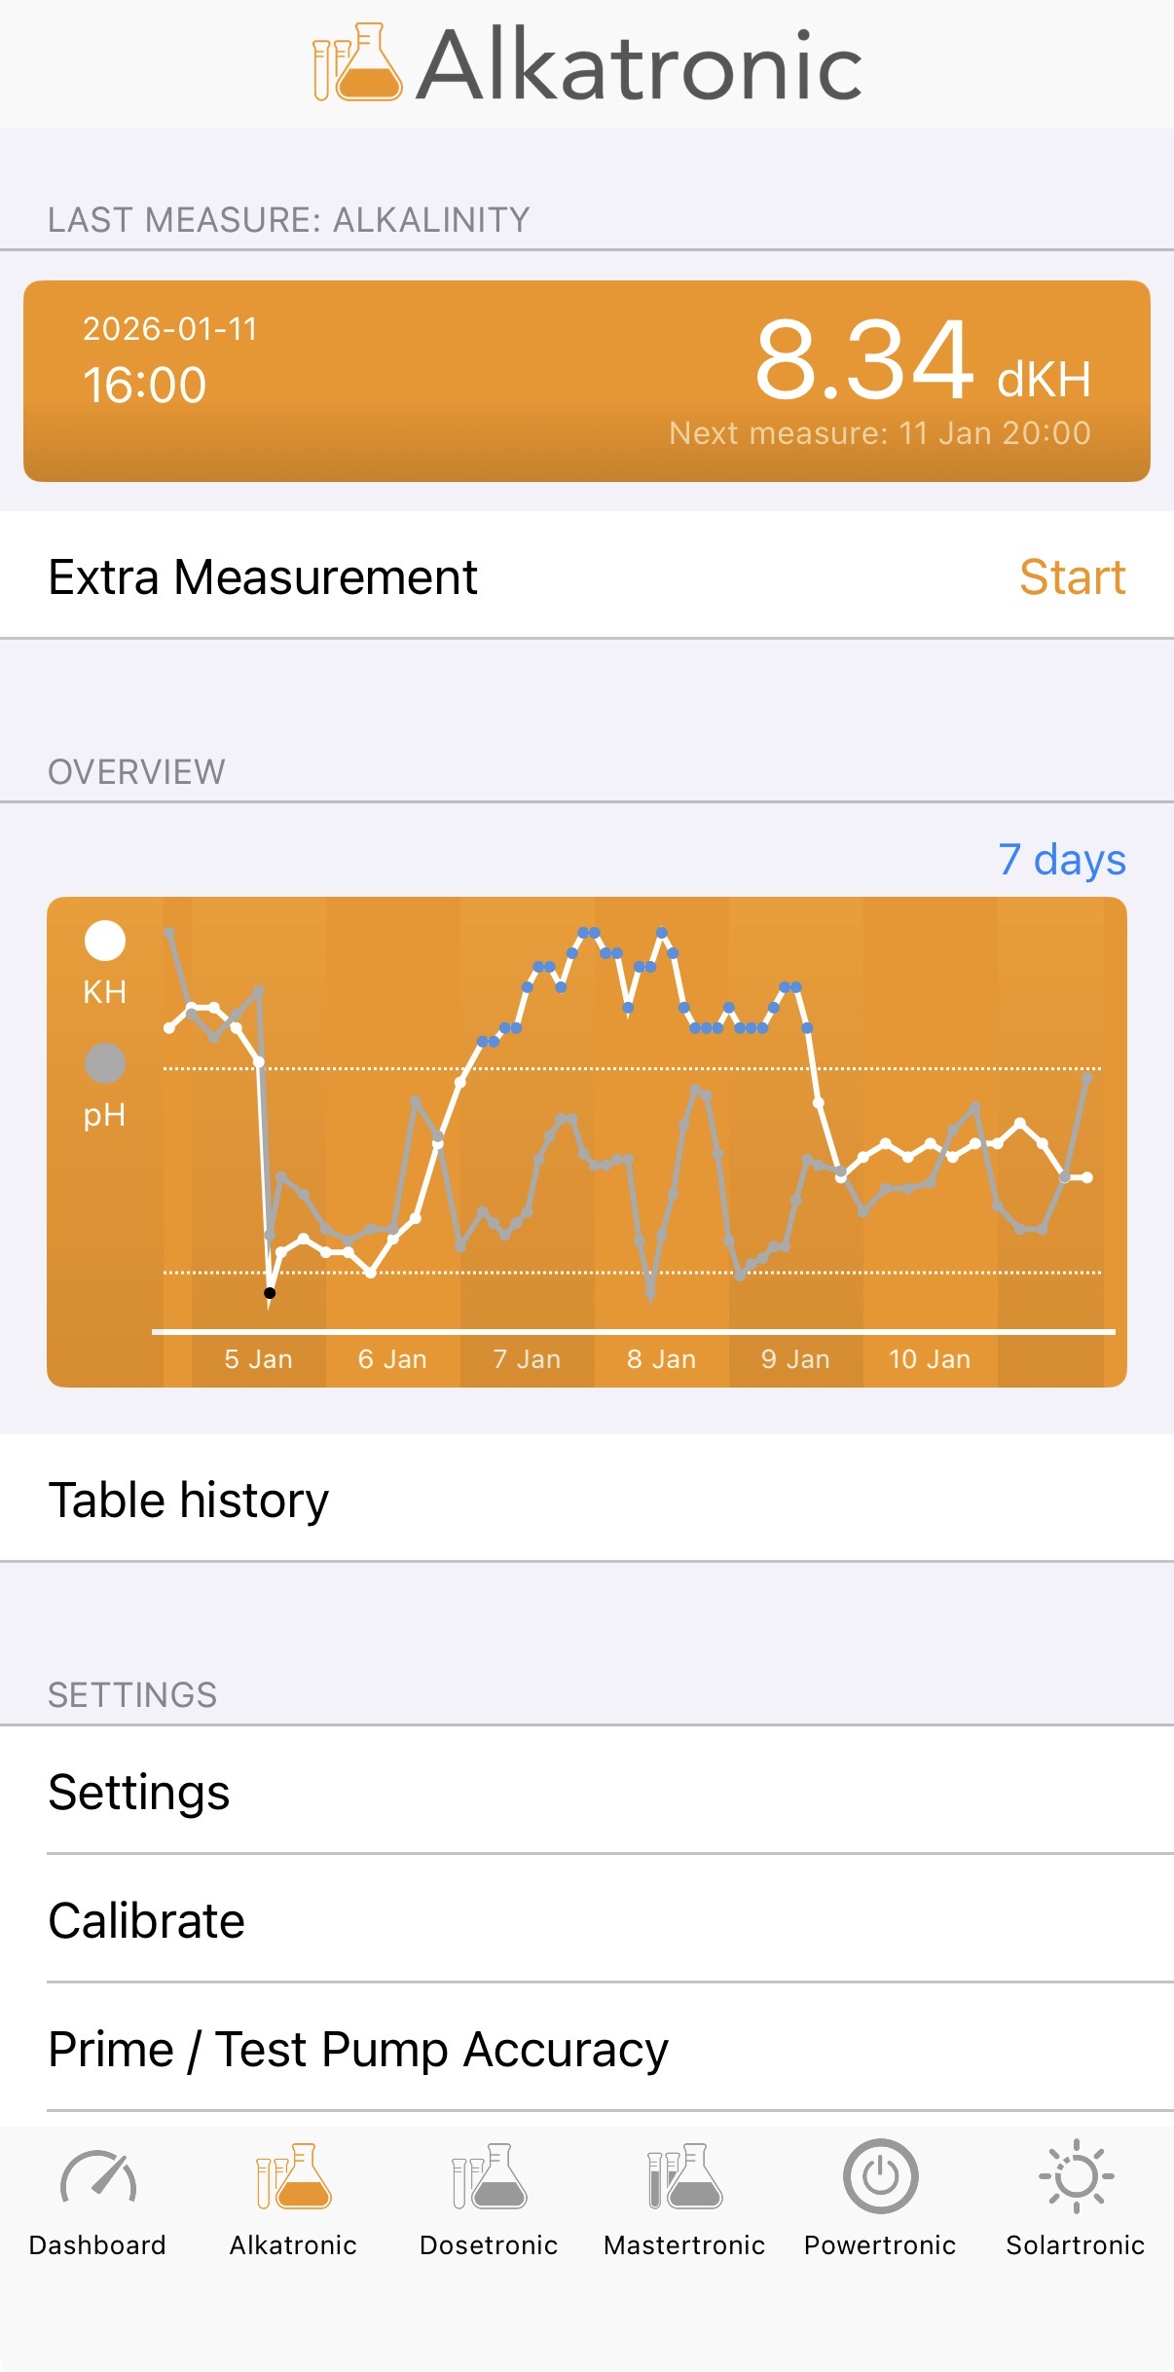Open the Settings row

pyautogui.click(x=587, y=1793)
